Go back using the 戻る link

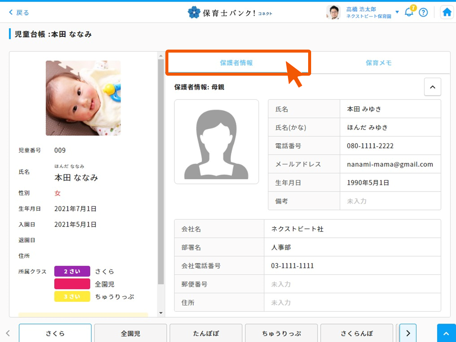pos(19,12)
